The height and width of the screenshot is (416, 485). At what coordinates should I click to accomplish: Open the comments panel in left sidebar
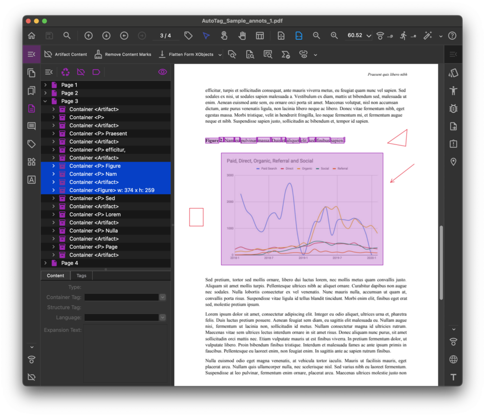pos(32,126)
